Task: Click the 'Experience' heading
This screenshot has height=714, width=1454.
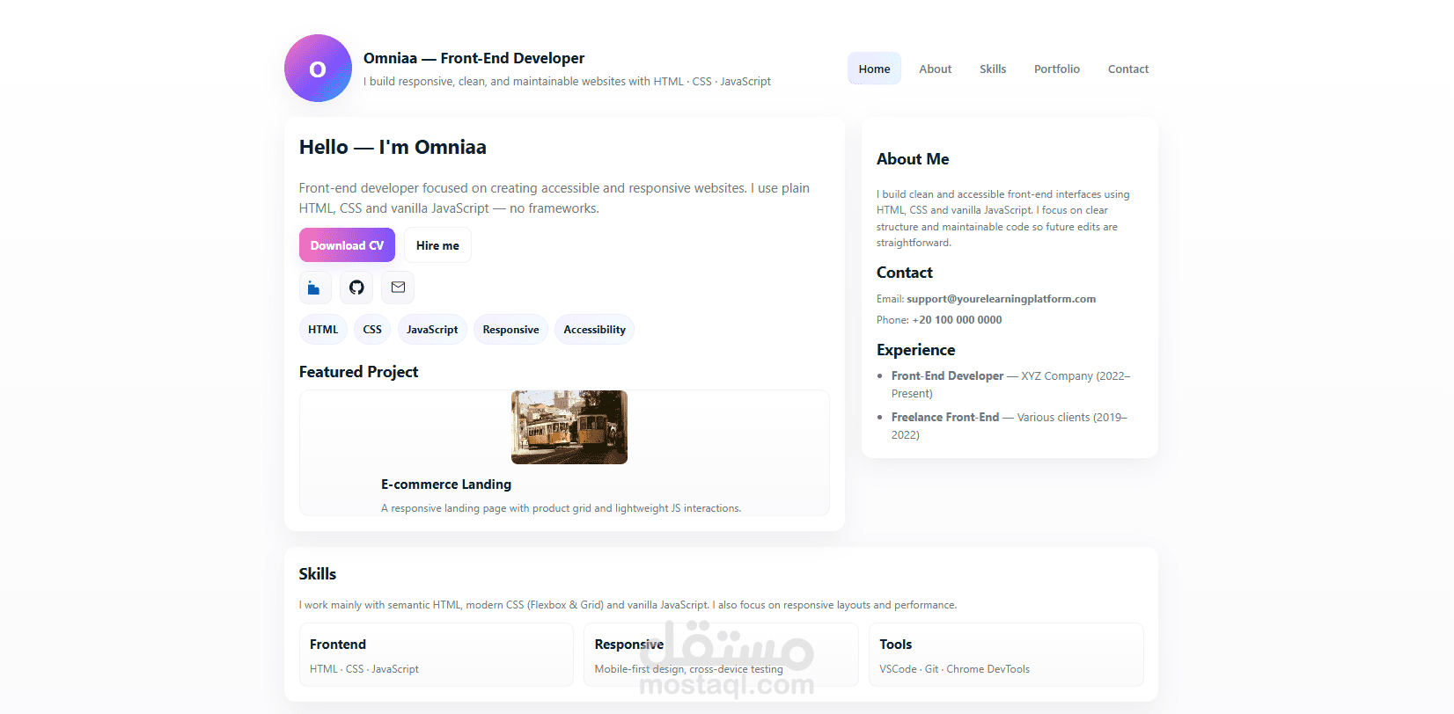Action: coord(915,350)
